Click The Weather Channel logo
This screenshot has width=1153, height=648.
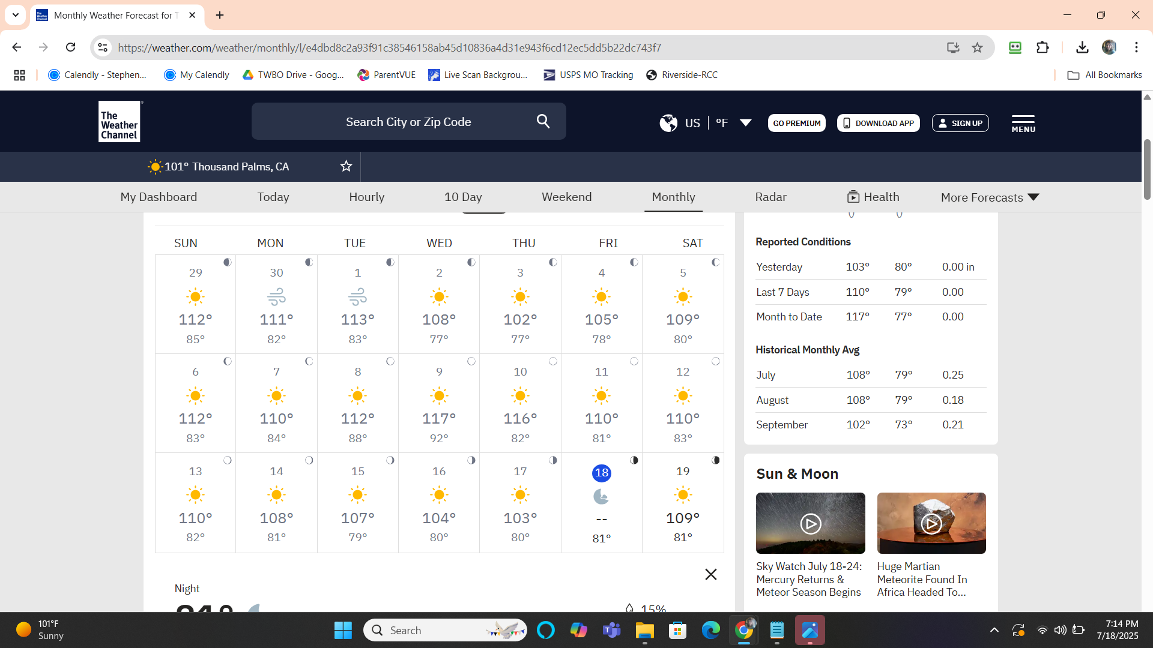(120, 121)
